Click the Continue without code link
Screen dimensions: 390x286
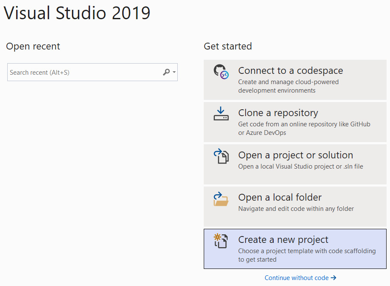point(298,277)
